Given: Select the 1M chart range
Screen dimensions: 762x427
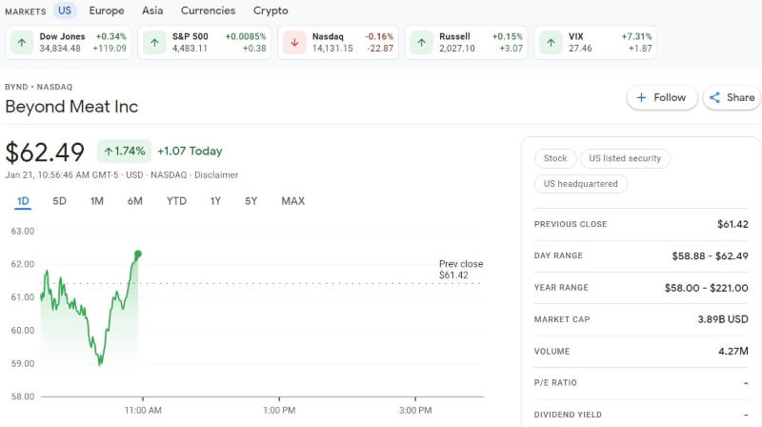Looking at the screenshot, I should (x=97, y=201).
